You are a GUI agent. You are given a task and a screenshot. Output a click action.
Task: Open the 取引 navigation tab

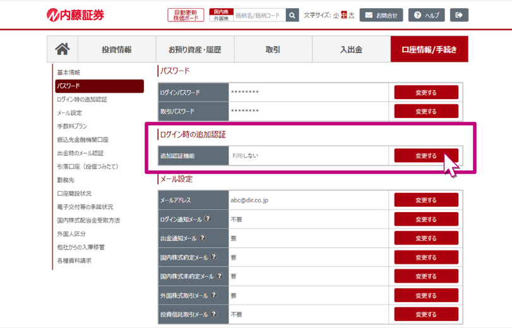[x=273, y=50]
